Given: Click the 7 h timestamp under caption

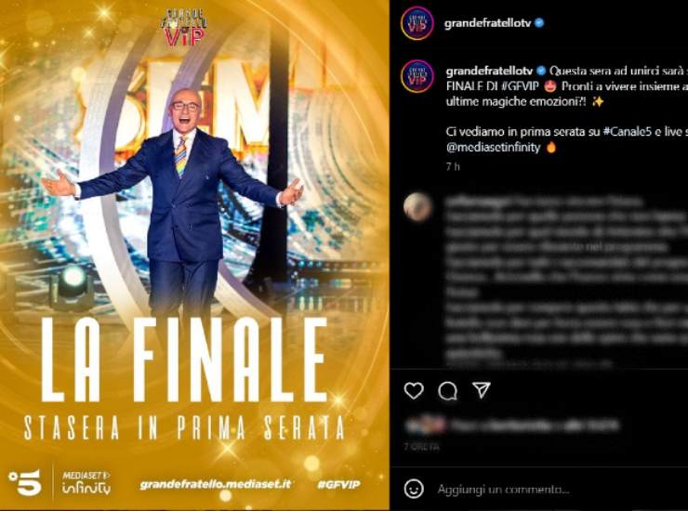Looking at the screenshot, I should coord(453,166).
